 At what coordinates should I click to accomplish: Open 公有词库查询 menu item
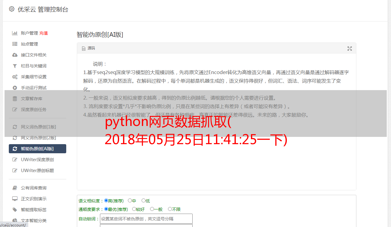[34, 188]
